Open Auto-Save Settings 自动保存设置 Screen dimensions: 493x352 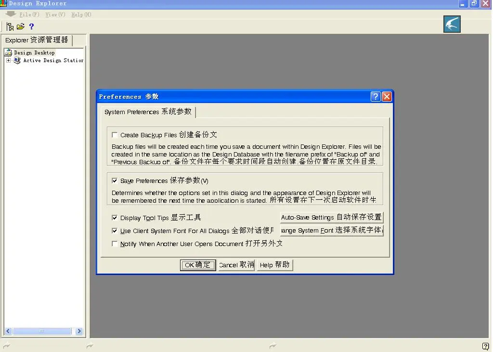[331, 217]
